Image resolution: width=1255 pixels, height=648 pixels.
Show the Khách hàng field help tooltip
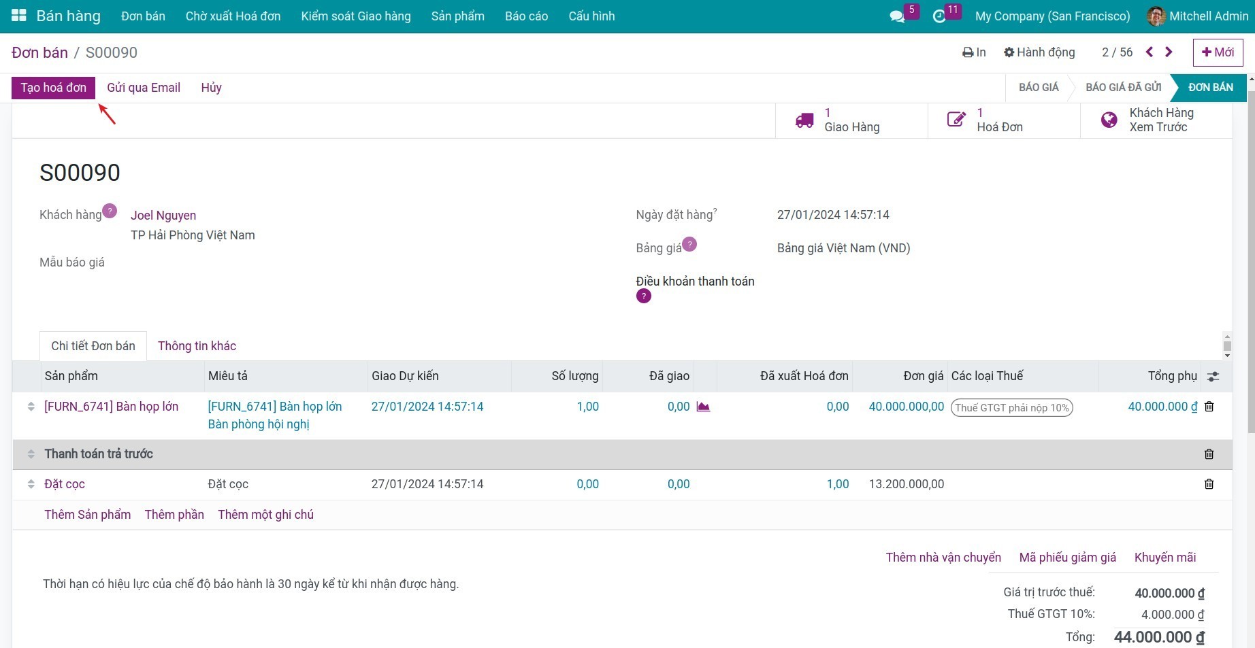click(110, 211)
